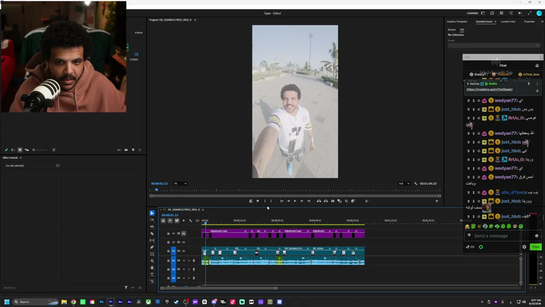Mute audio track A1
The height and width of the screenshot is (307, 545).
click(184, 261)
